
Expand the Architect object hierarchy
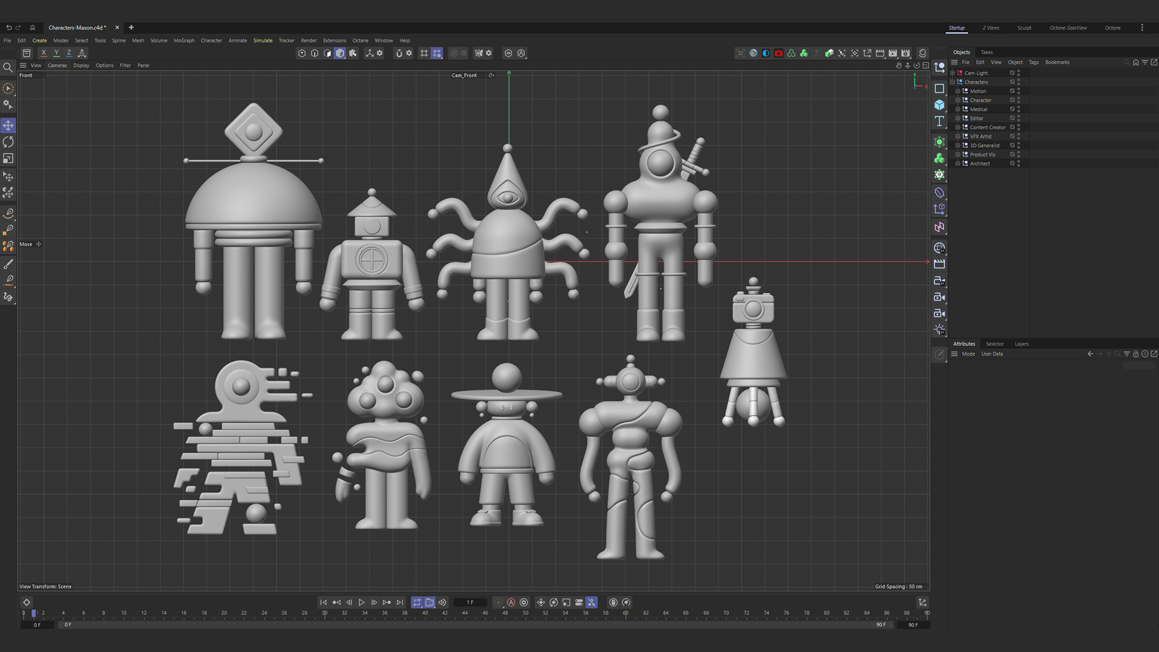[957, 164]
